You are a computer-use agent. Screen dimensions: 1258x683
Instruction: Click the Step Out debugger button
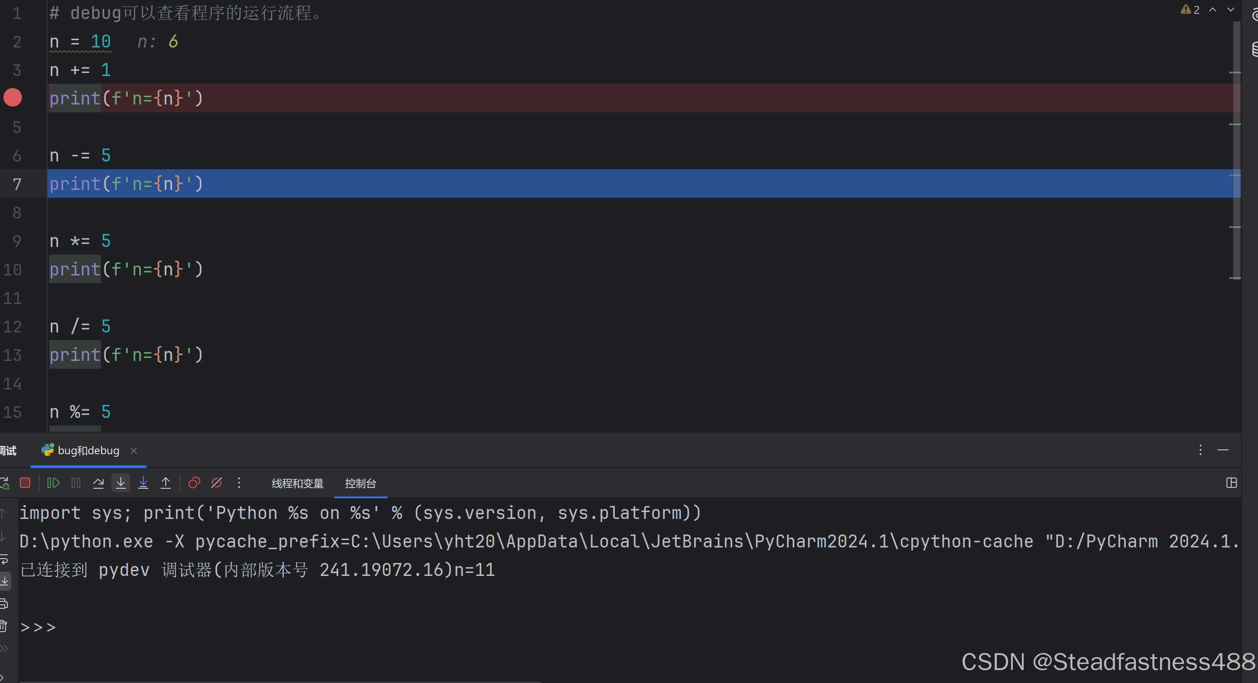pos(166,483)
